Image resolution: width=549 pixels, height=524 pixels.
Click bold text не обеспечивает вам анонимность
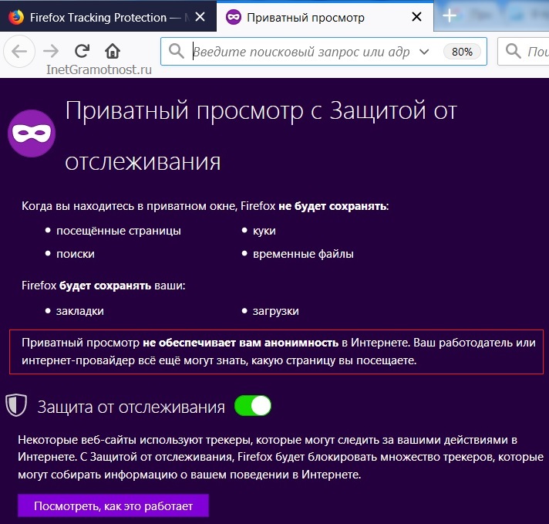coord(241,343)
